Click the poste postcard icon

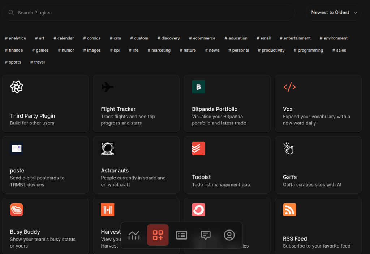pyautogui.click(x=17, y=148)
